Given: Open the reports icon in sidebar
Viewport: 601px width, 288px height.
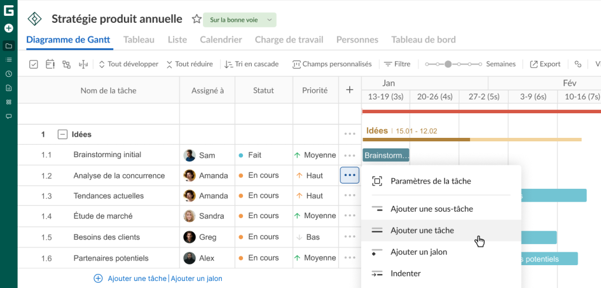Looking at the screenshot, I should (8, 88).
